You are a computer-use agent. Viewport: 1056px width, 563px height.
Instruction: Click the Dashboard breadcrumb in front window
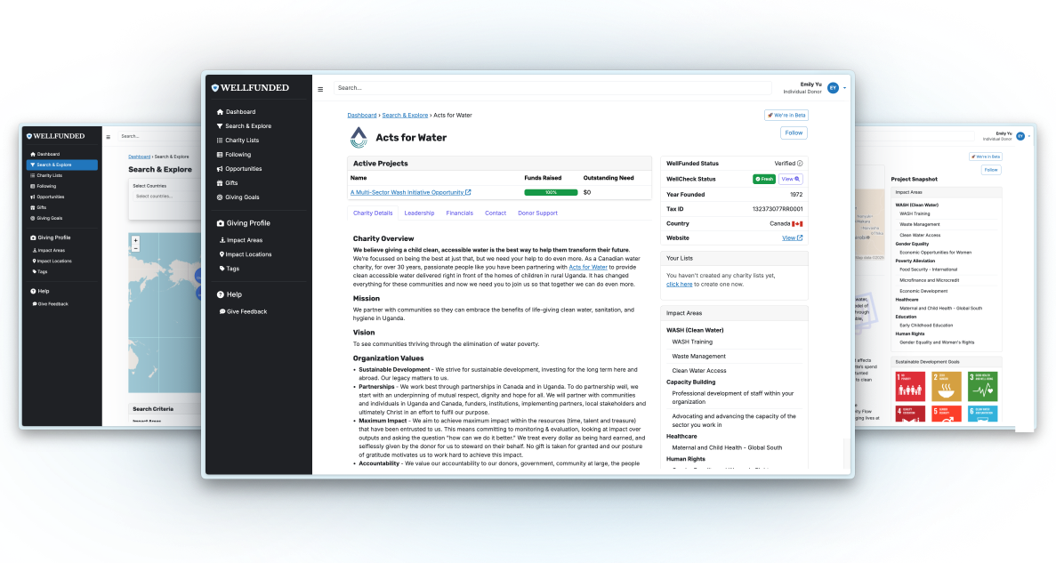362,115
